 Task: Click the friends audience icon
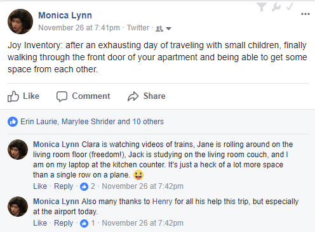159,29
